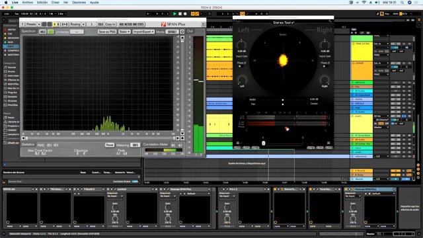Open the SPAN Plus spectrum mode settings gear
This screenshot has height=238, width=423.
182,32
